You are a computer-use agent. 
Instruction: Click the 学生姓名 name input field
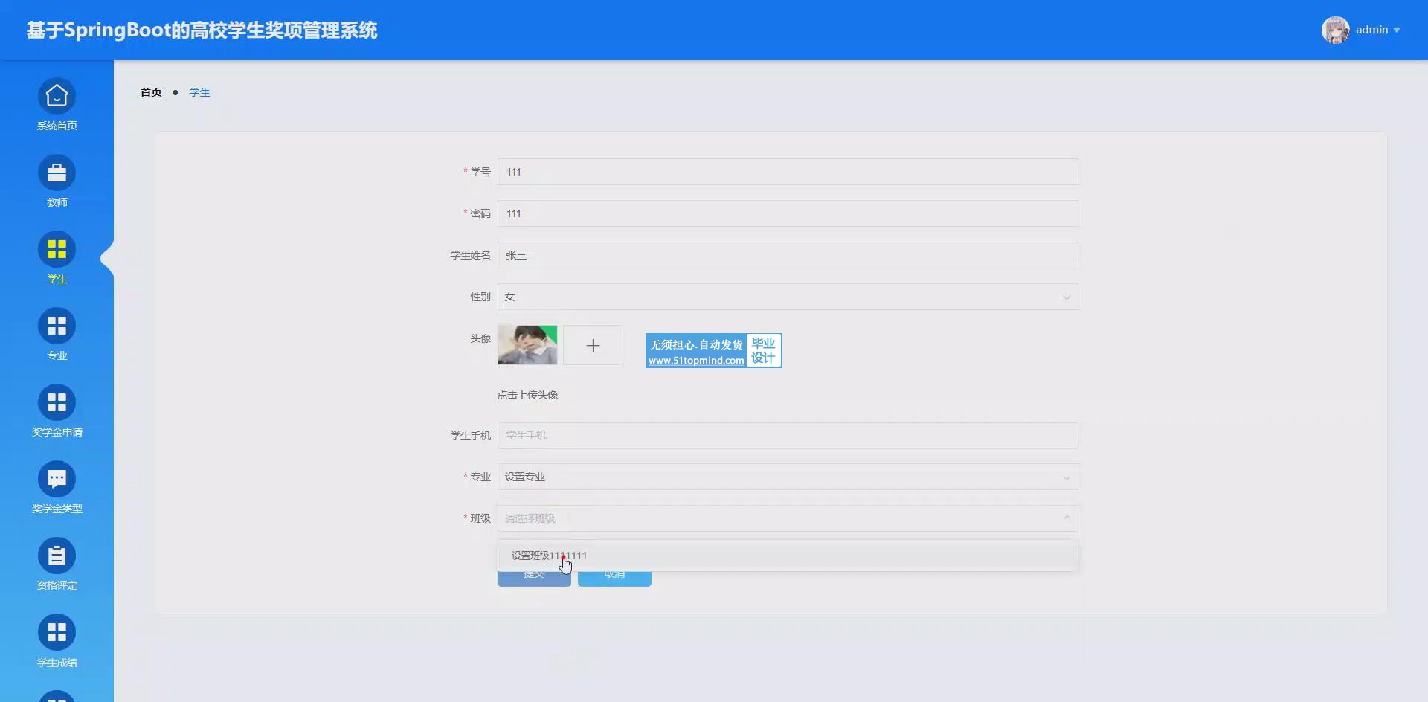(x=787, y=255)
